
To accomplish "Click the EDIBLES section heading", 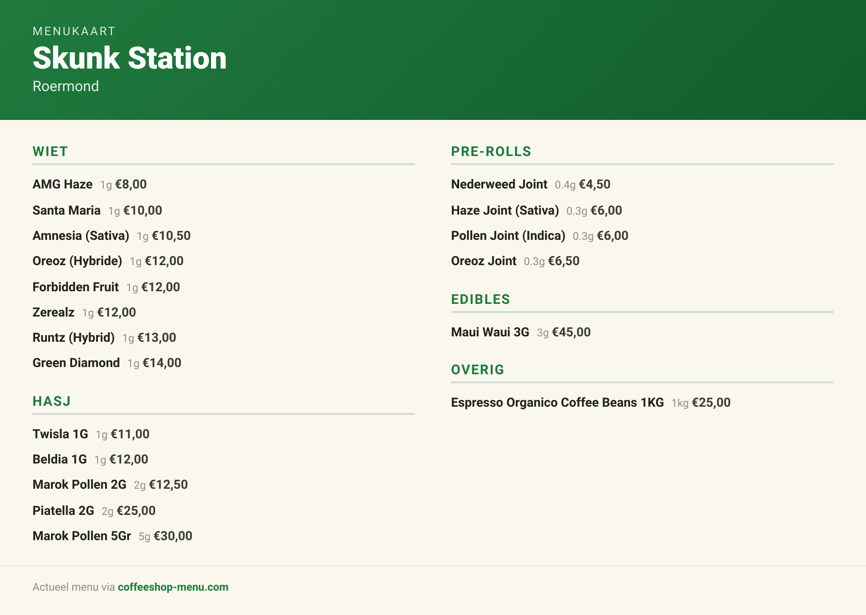I will click(x=480, y=299).
